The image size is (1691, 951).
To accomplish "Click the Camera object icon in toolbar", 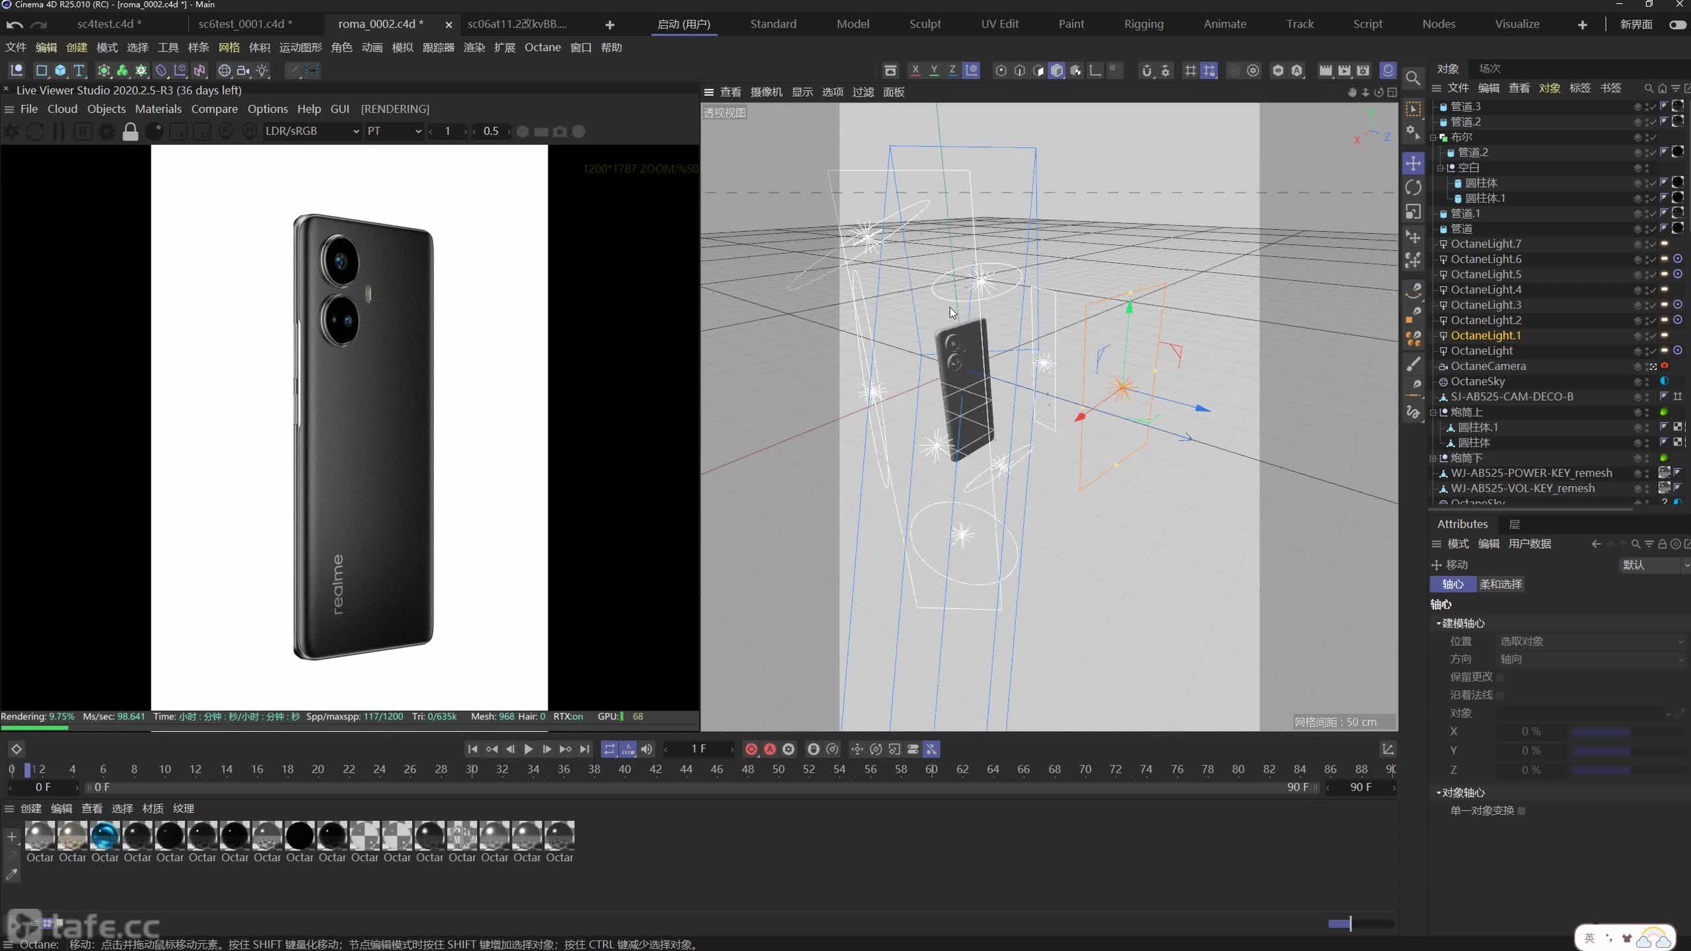I will (x=243, y=70).
